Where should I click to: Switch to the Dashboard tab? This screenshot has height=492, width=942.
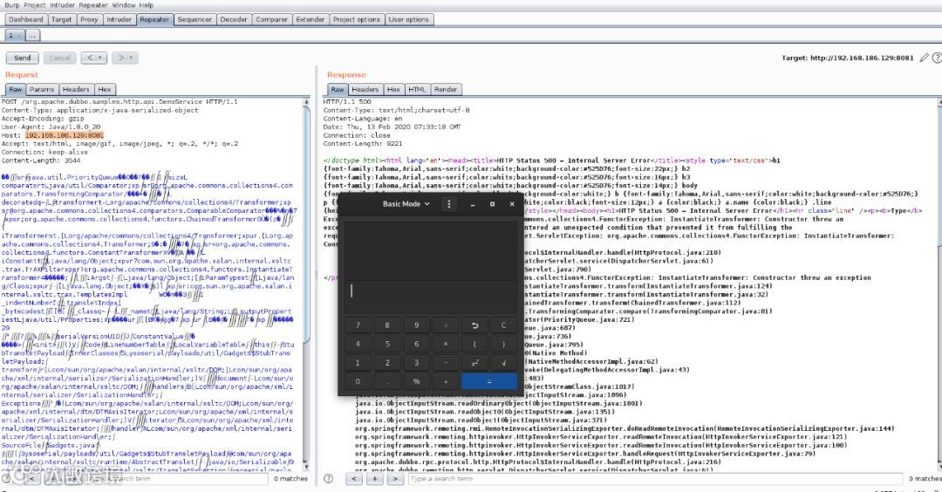coord(26,19)
